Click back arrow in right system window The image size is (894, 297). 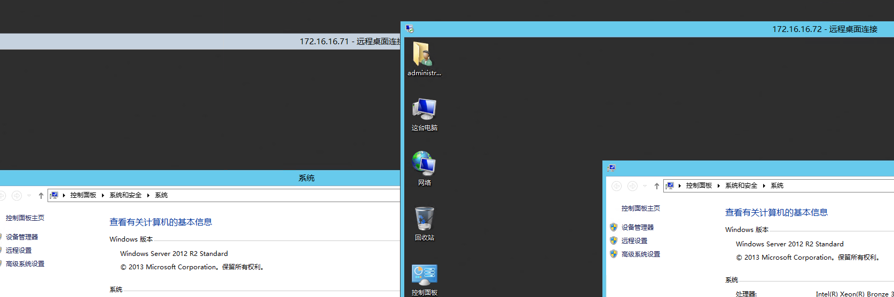pyautogui.click(x=616, y=186)
